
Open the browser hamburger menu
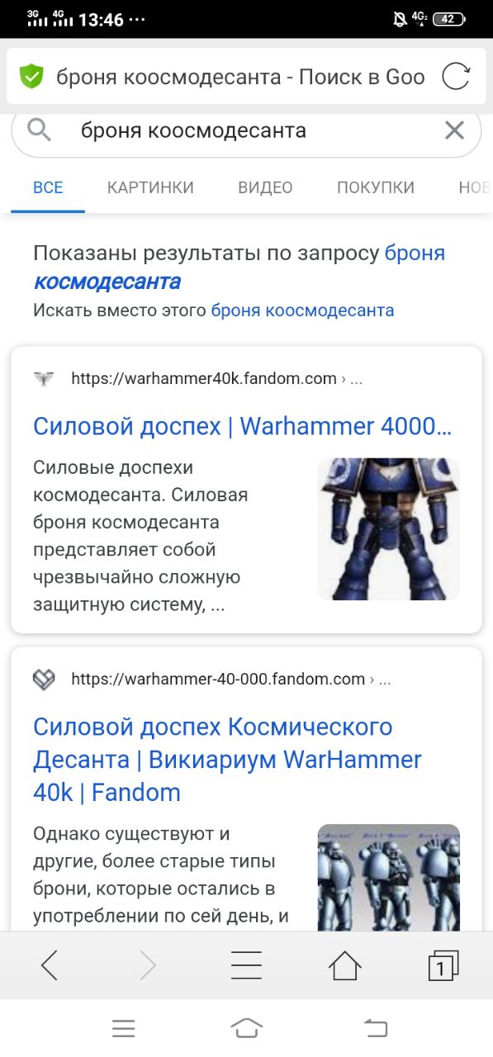[246, 965]
